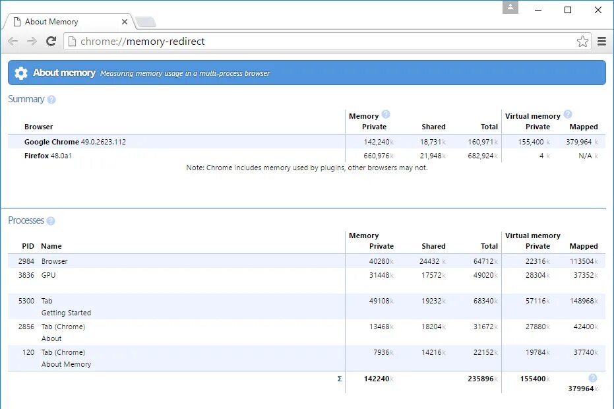Click the sum private memory 142240k

(x=379, y=379)
